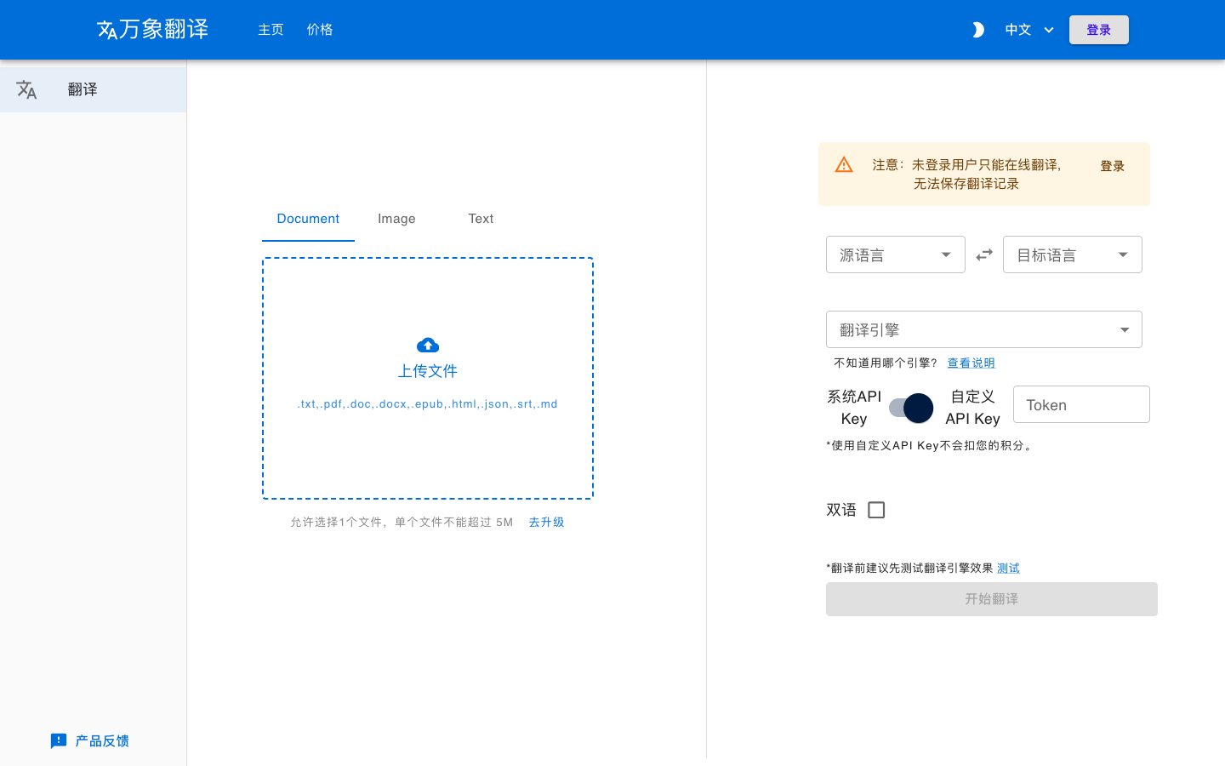Switch to the Image tab
1225x766 pixels.
[x=396, y=219]
